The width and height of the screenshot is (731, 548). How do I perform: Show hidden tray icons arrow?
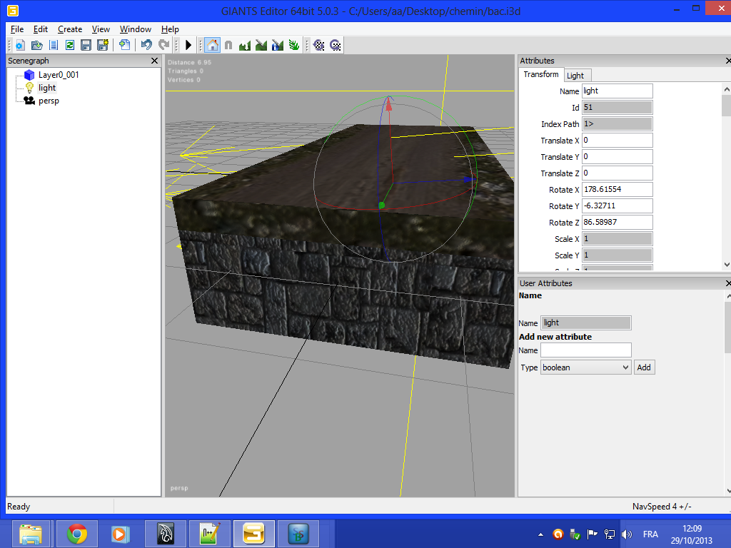pos(540,534)
